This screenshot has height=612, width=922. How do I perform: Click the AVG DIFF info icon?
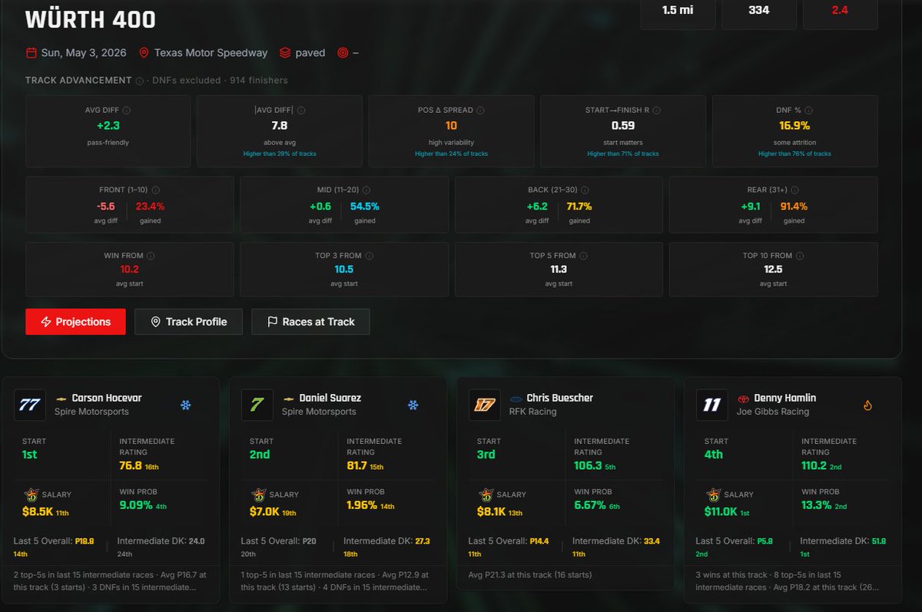point(127,111)
